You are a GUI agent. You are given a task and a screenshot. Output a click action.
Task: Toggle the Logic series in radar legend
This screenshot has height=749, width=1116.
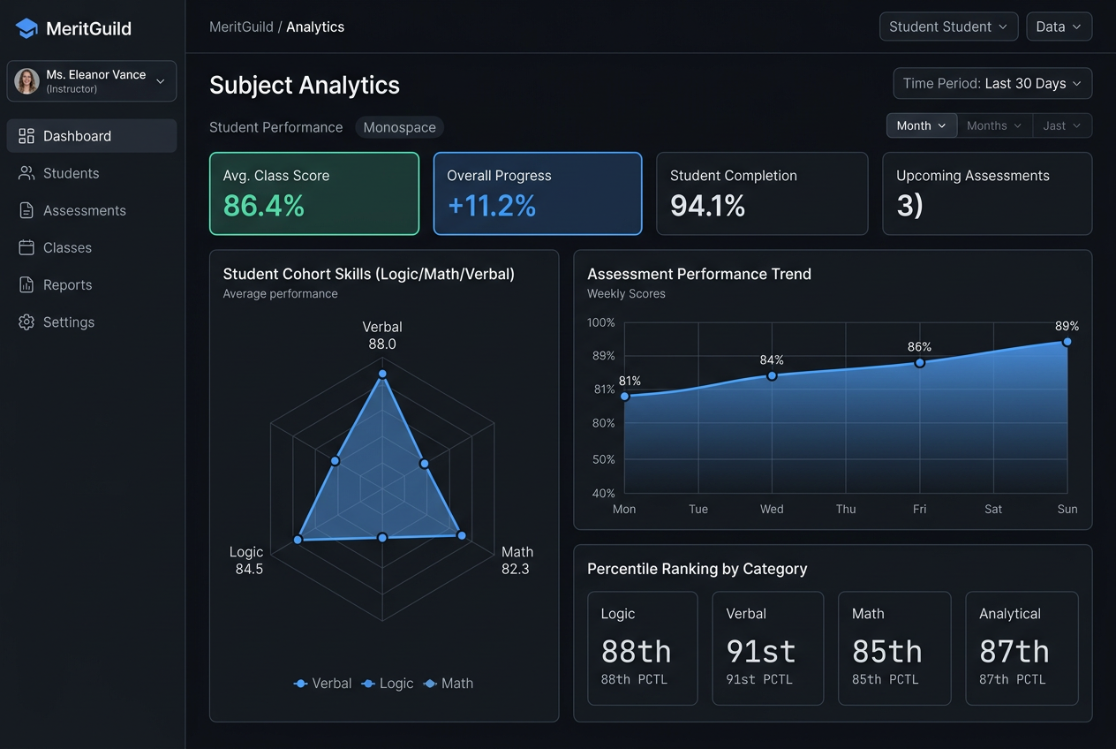[387, 684]
